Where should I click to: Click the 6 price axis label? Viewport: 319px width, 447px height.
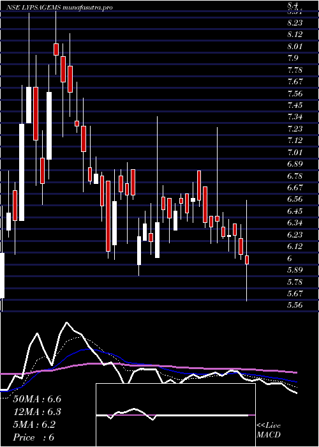[x=290, y=259]
